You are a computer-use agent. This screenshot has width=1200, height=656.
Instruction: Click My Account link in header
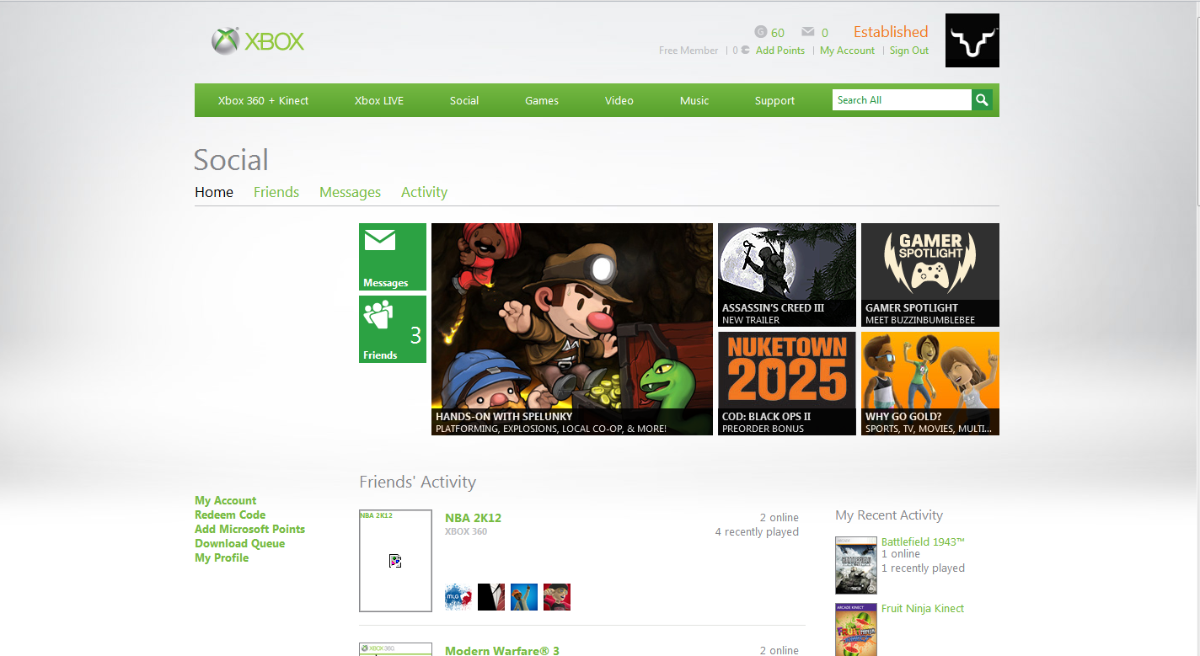click(x=847, y=51)
